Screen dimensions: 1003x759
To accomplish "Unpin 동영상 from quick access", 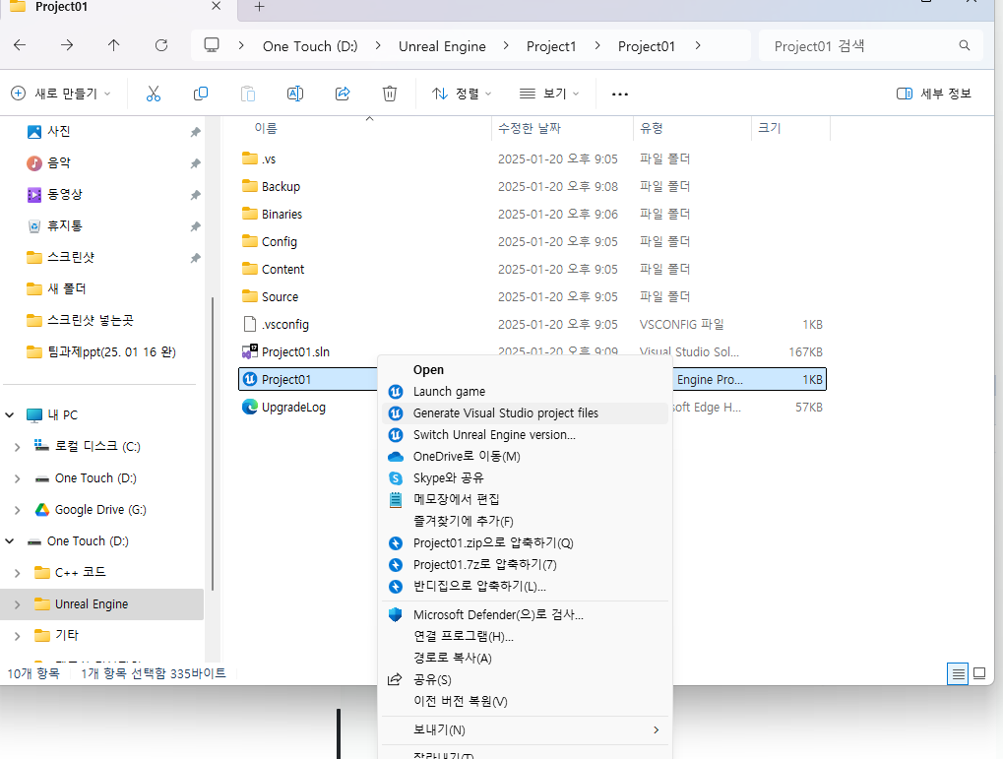I will point(195,195).
